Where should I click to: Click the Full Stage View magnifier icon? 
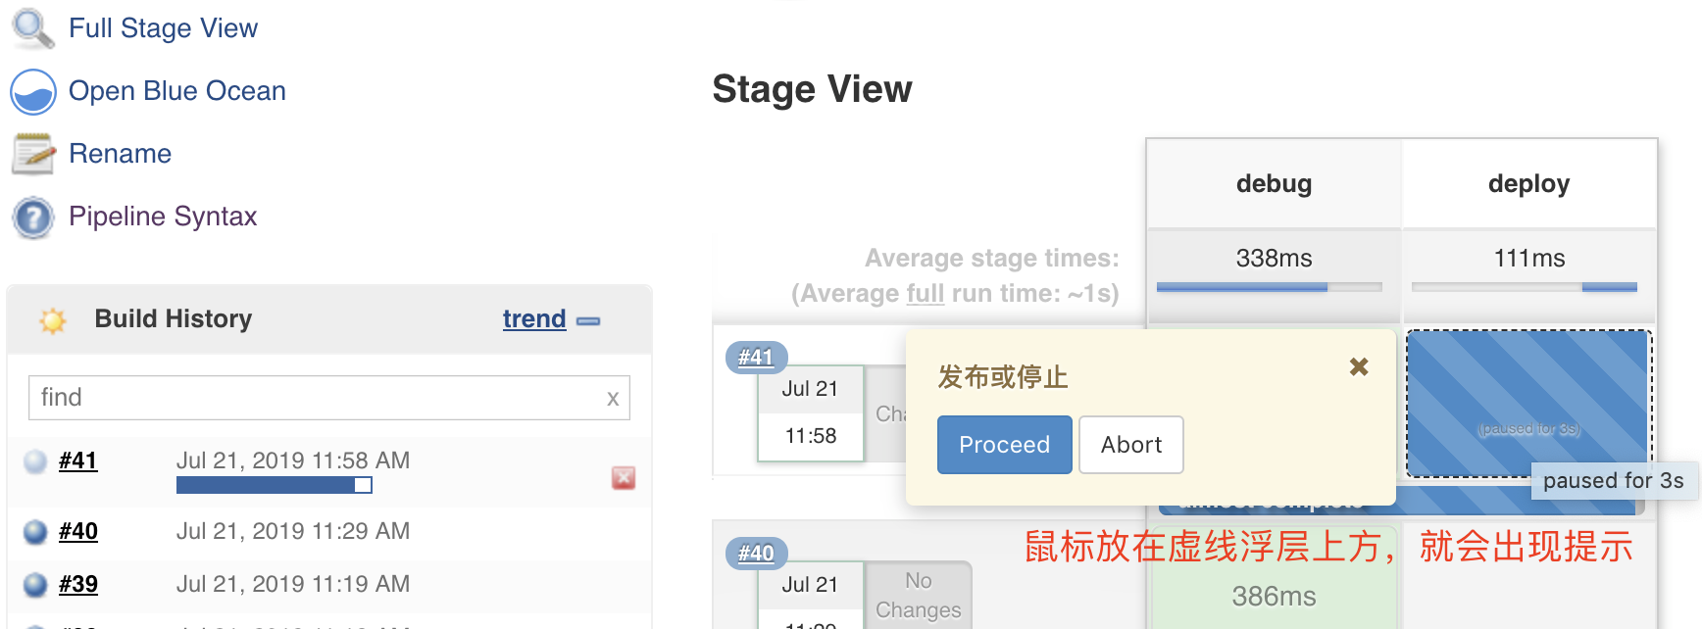point(32,28)
